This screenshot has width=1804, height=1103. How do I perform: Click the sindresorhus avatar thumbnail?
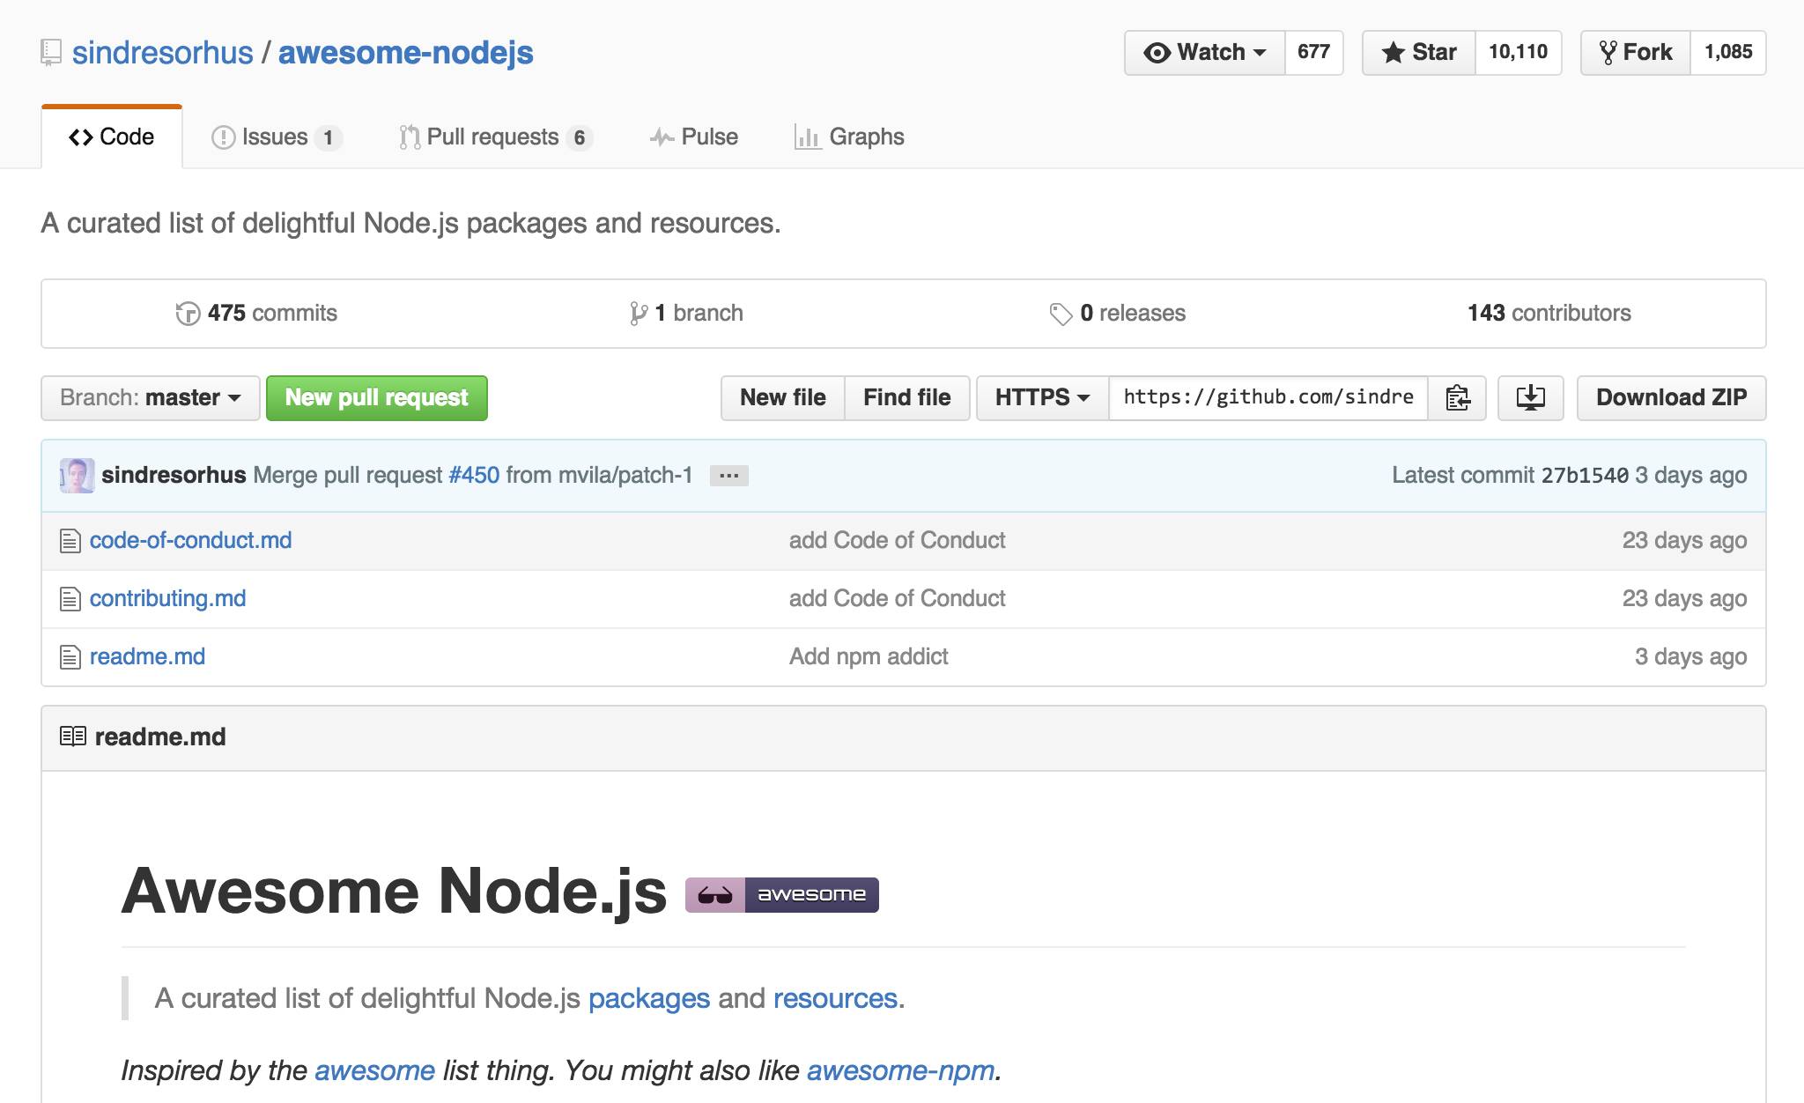77,476
